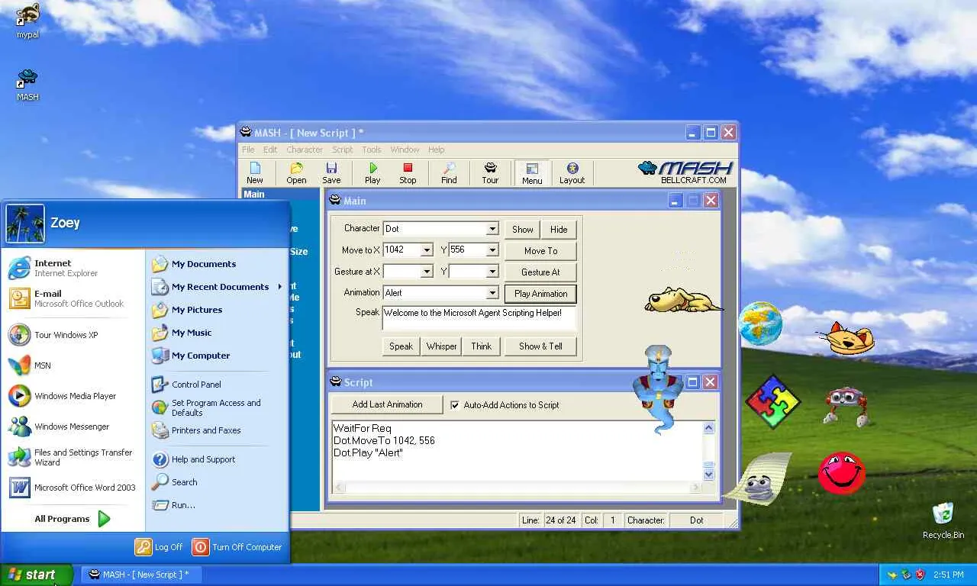The width and height of the screenshot is (977, 586).
Task: Open the Animation dropdown showing Alert
Action: [492, 293]
